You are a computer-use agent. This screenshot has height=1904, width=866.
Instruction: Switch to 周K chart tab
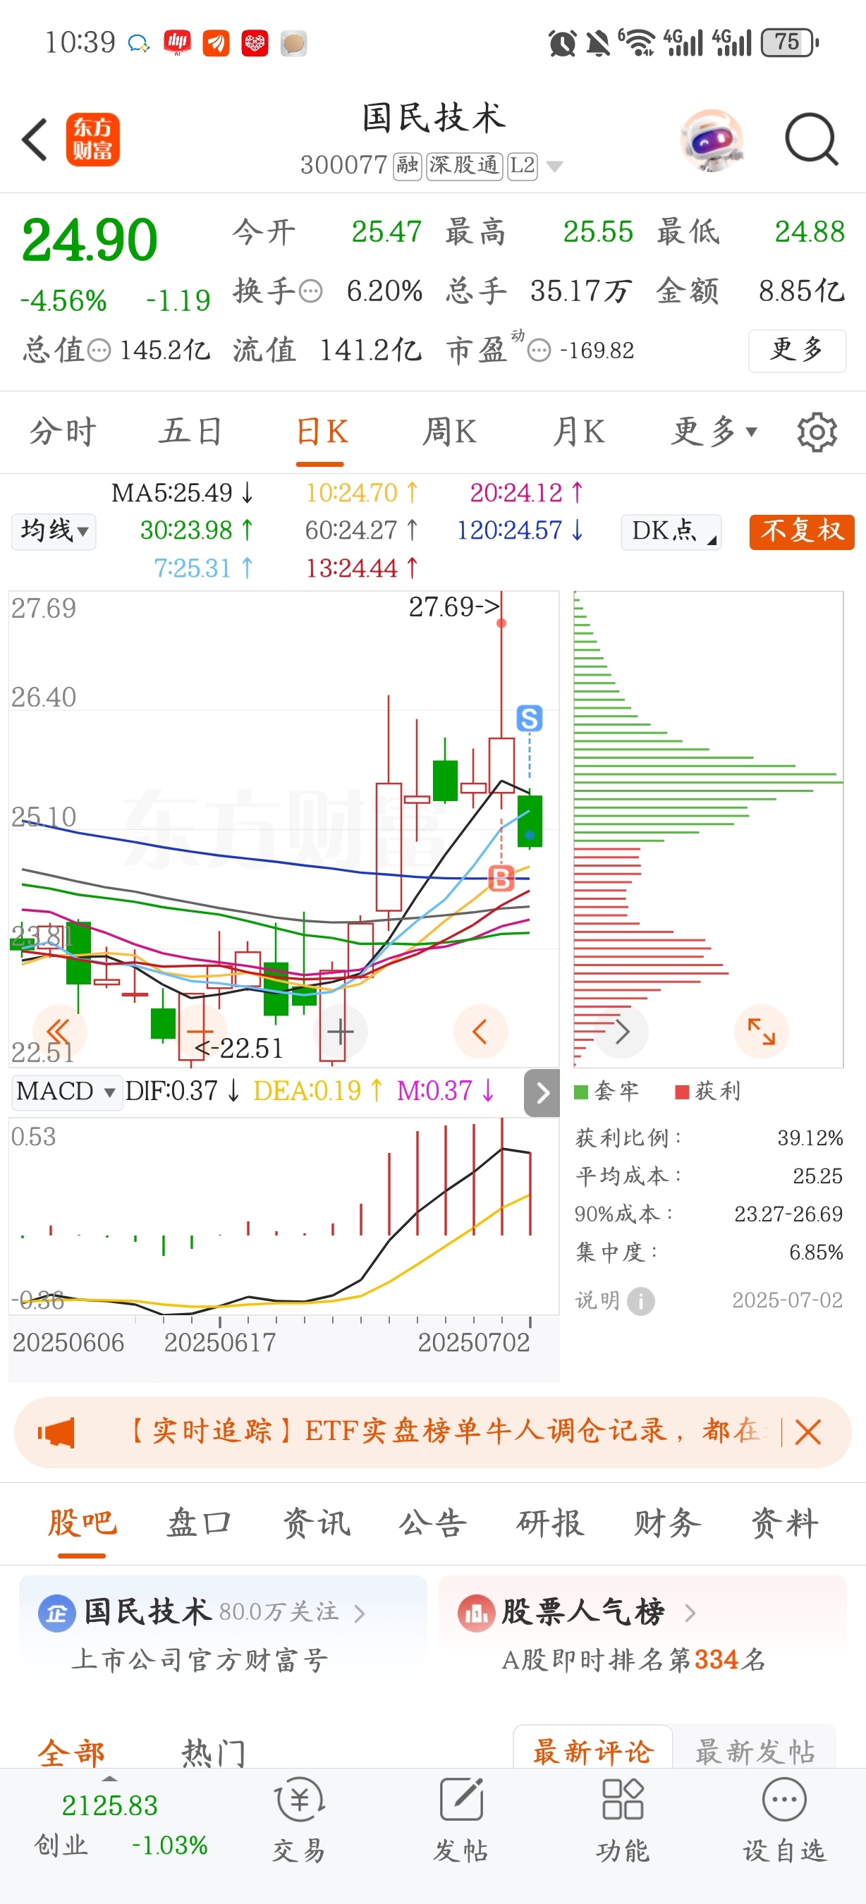[x=449, y=431]
